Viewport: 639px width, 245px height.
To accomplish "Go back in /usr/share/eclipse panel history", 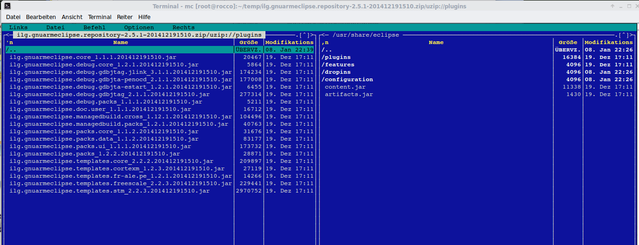I will (x=323, y=35).
